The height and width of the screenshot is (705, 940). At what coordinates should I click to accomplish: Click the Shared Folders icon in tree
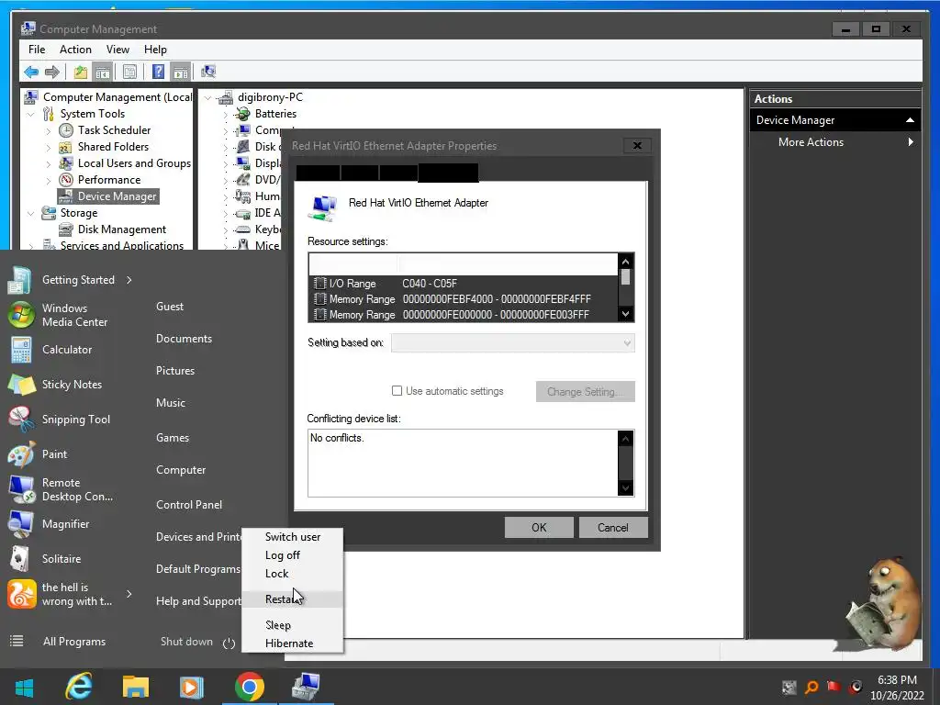coord(66,147)
